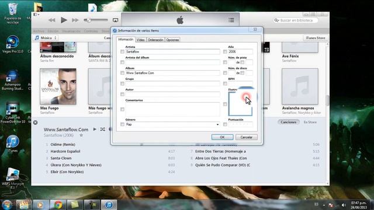This screenshot has width=374, height=210.
Task: Click the iTunes play button
Action: [64, 20]
